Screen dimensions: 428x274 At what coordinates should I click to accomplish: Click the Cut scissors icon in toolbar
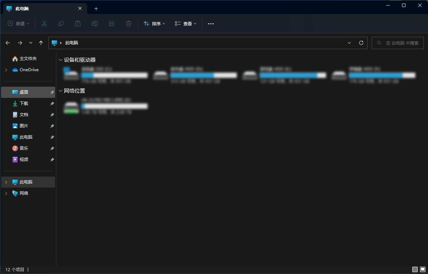pos(44,24)
